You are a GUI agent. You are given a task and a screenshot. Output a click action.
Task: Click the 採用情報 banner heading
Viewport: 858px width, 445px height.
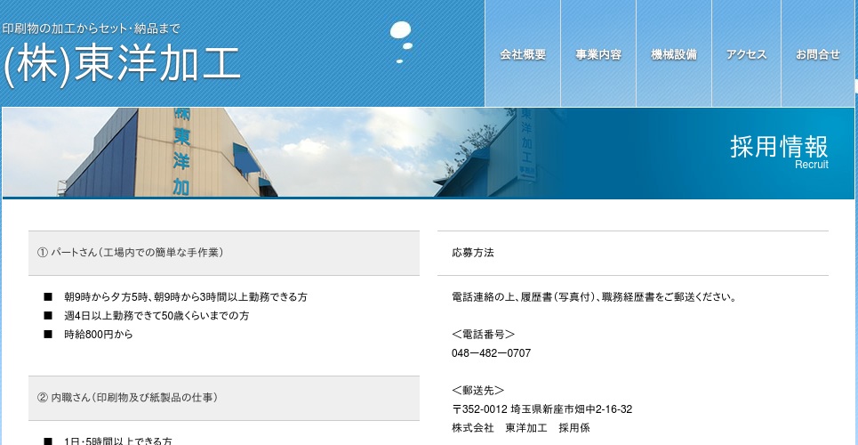click(x=779, y=146)
